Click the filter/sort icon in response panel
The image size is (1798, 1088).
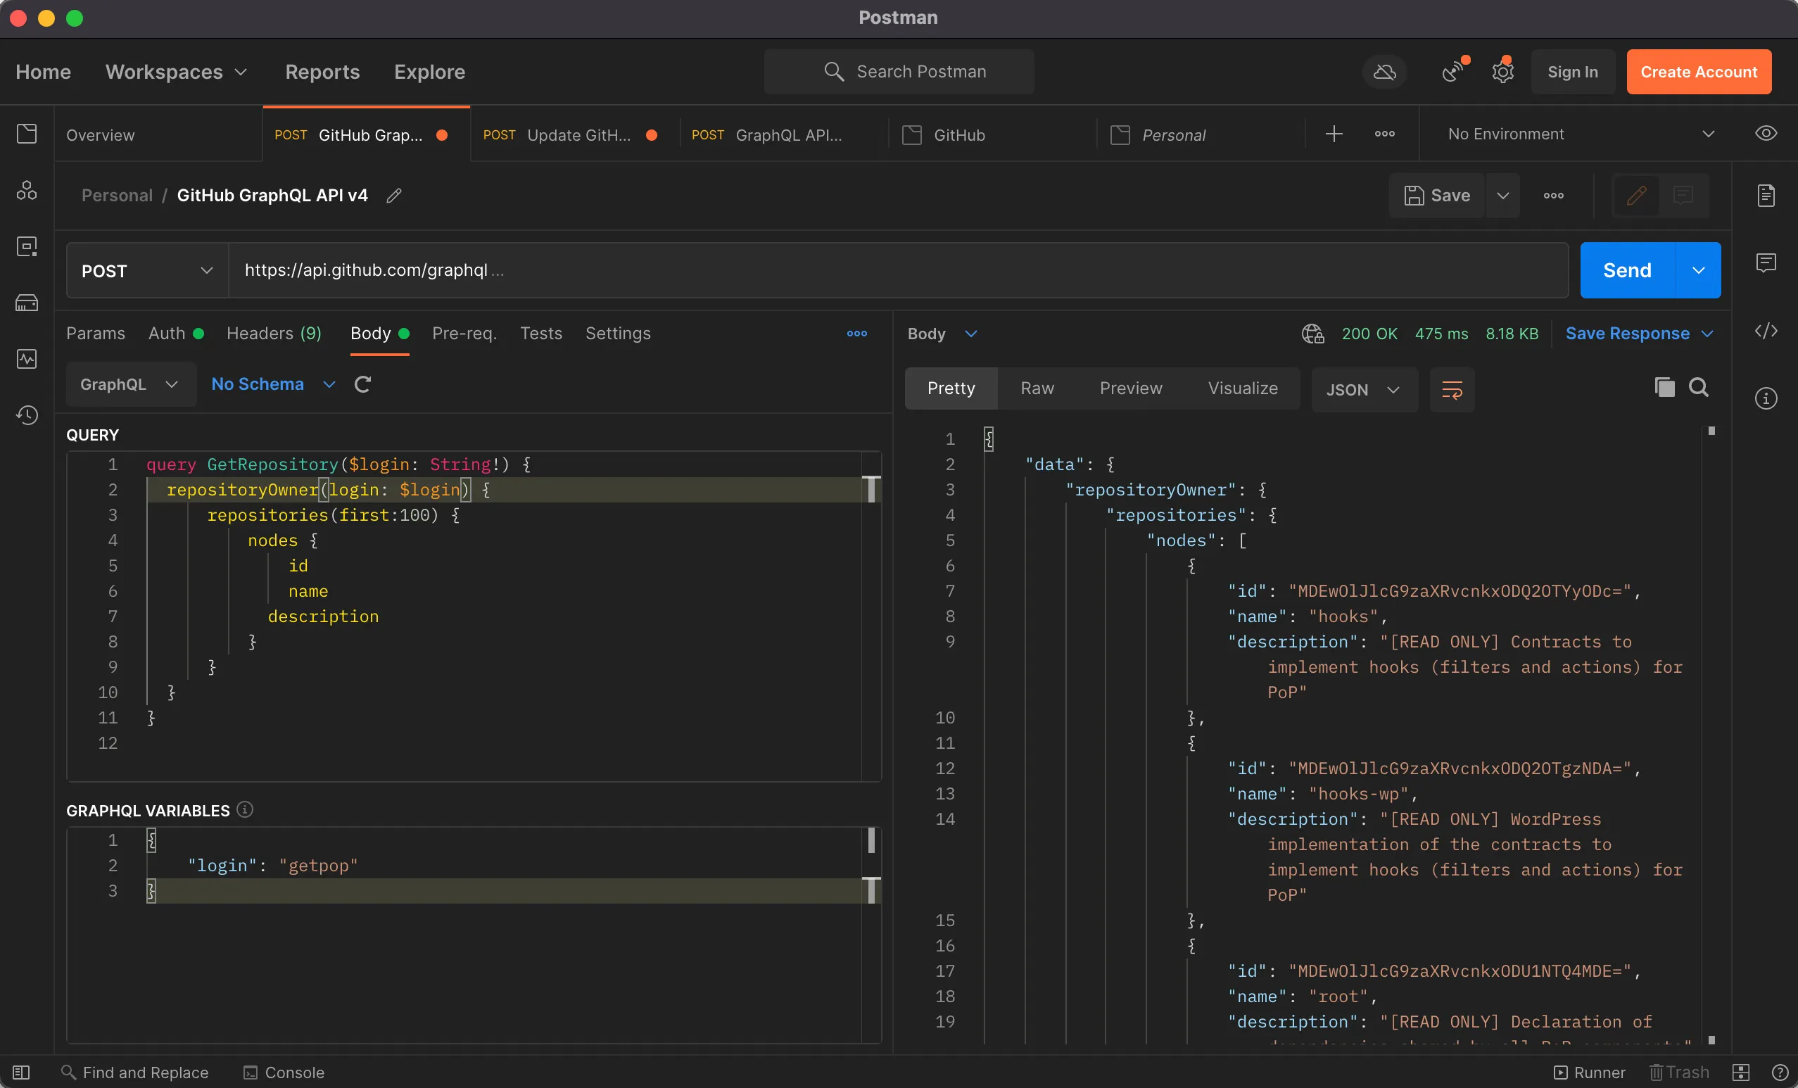[x=1452, y=389]
